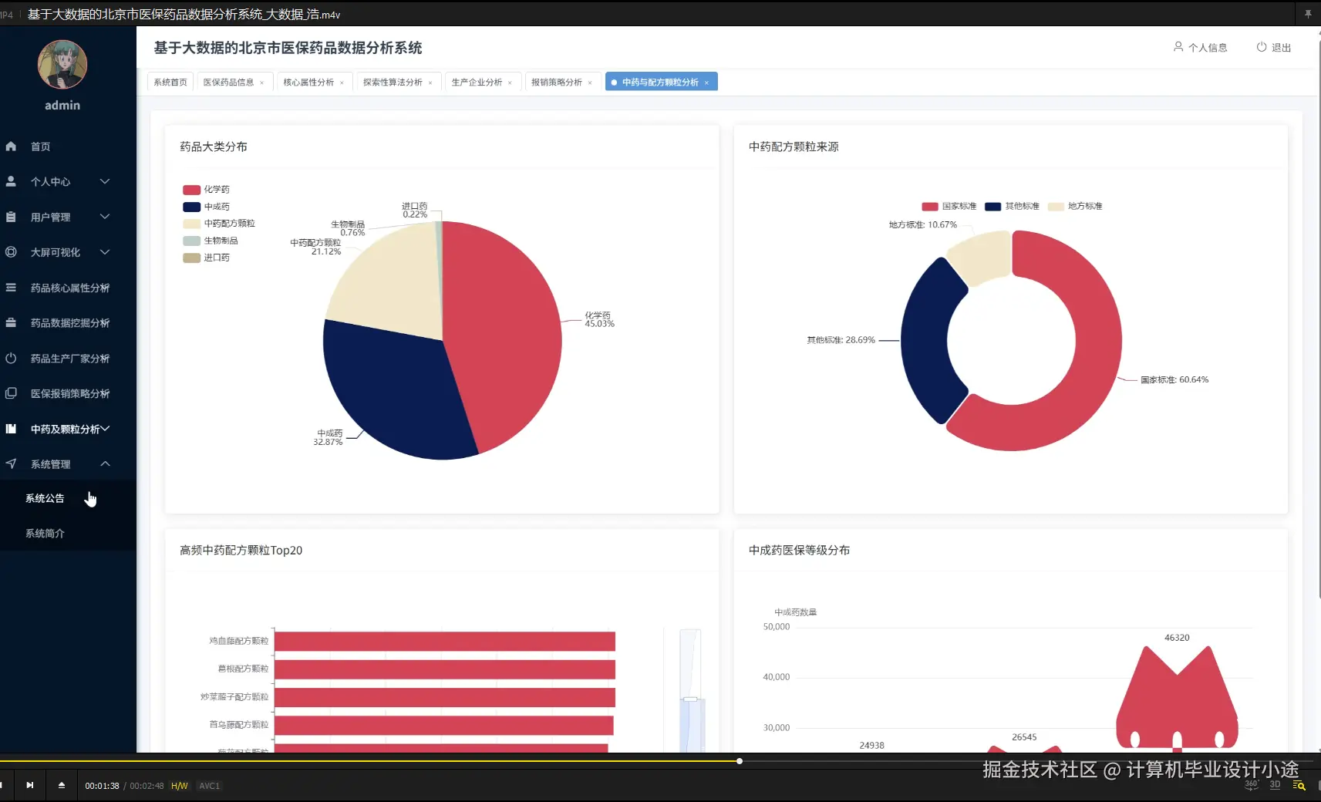Select the 首页 home icon in sidebar
Image resolution: width=1321 pixels, height=802 pixels.
coord(11,147)
